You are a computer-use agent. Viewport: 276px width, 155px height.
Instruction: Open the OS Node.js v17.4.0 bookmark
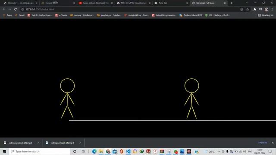tap(217, 15)
